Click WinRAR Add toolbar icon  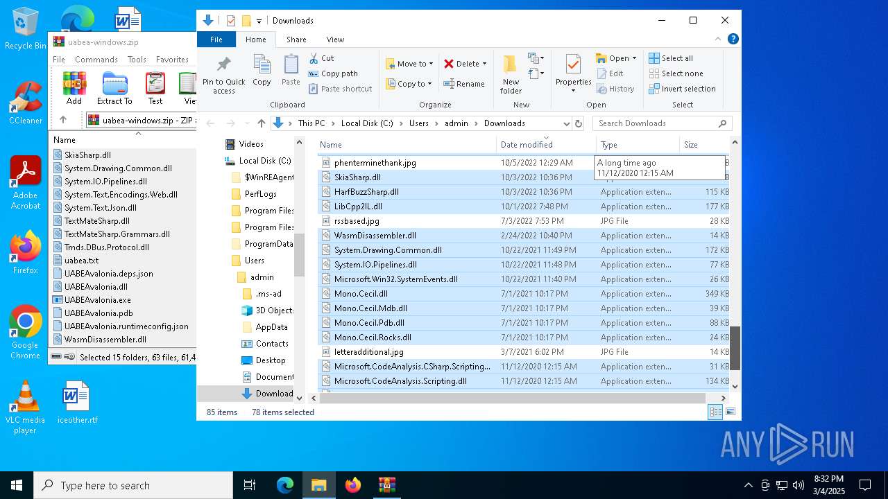74,88
